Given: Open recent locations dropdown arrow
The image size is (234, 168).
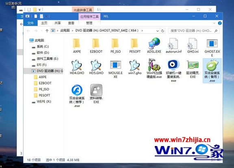Looking at the screenshot, I should tap(41, 31).
